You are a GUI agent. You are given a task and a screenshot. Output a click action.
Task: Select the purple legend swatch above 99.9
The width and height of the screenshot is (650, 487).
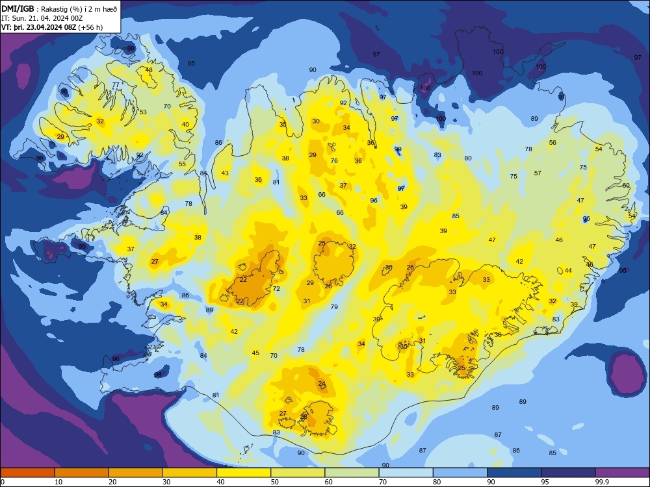tap(622, 473)
